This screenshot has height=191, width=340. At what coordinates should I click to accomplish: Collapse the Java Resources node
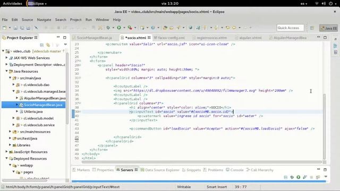click(x=6, y=71)
